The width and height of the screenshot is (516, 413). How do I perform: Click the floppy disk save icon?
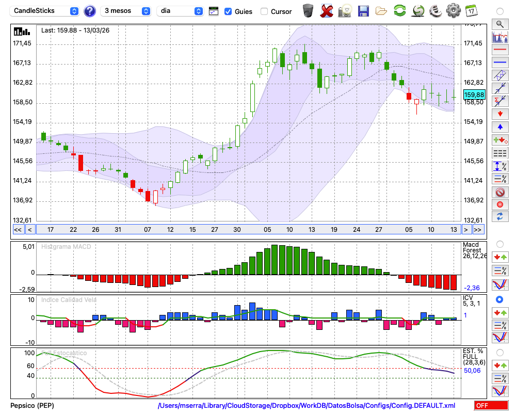pyautogui.click(x=363, y=11)
